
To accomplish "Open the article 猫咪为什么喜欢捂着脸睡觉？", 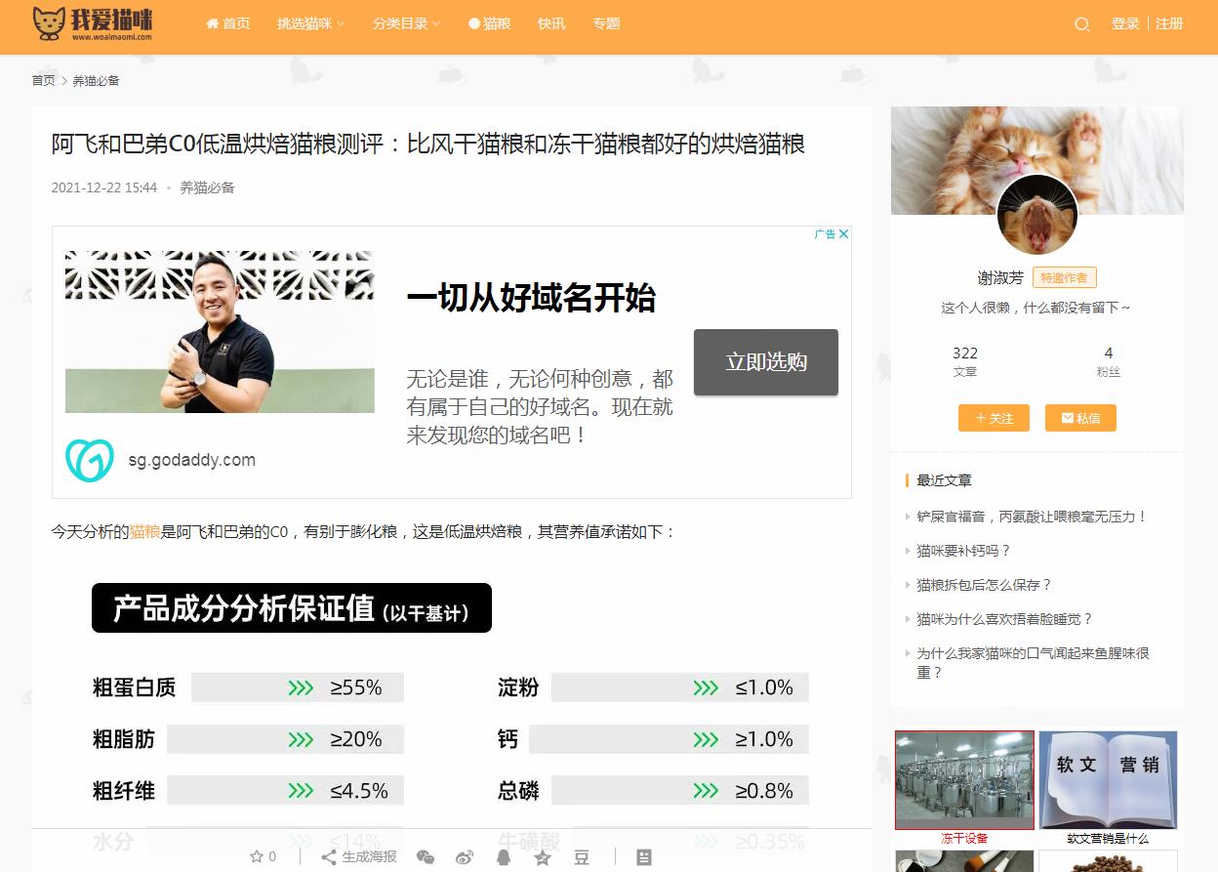I will coord(1004,619).
